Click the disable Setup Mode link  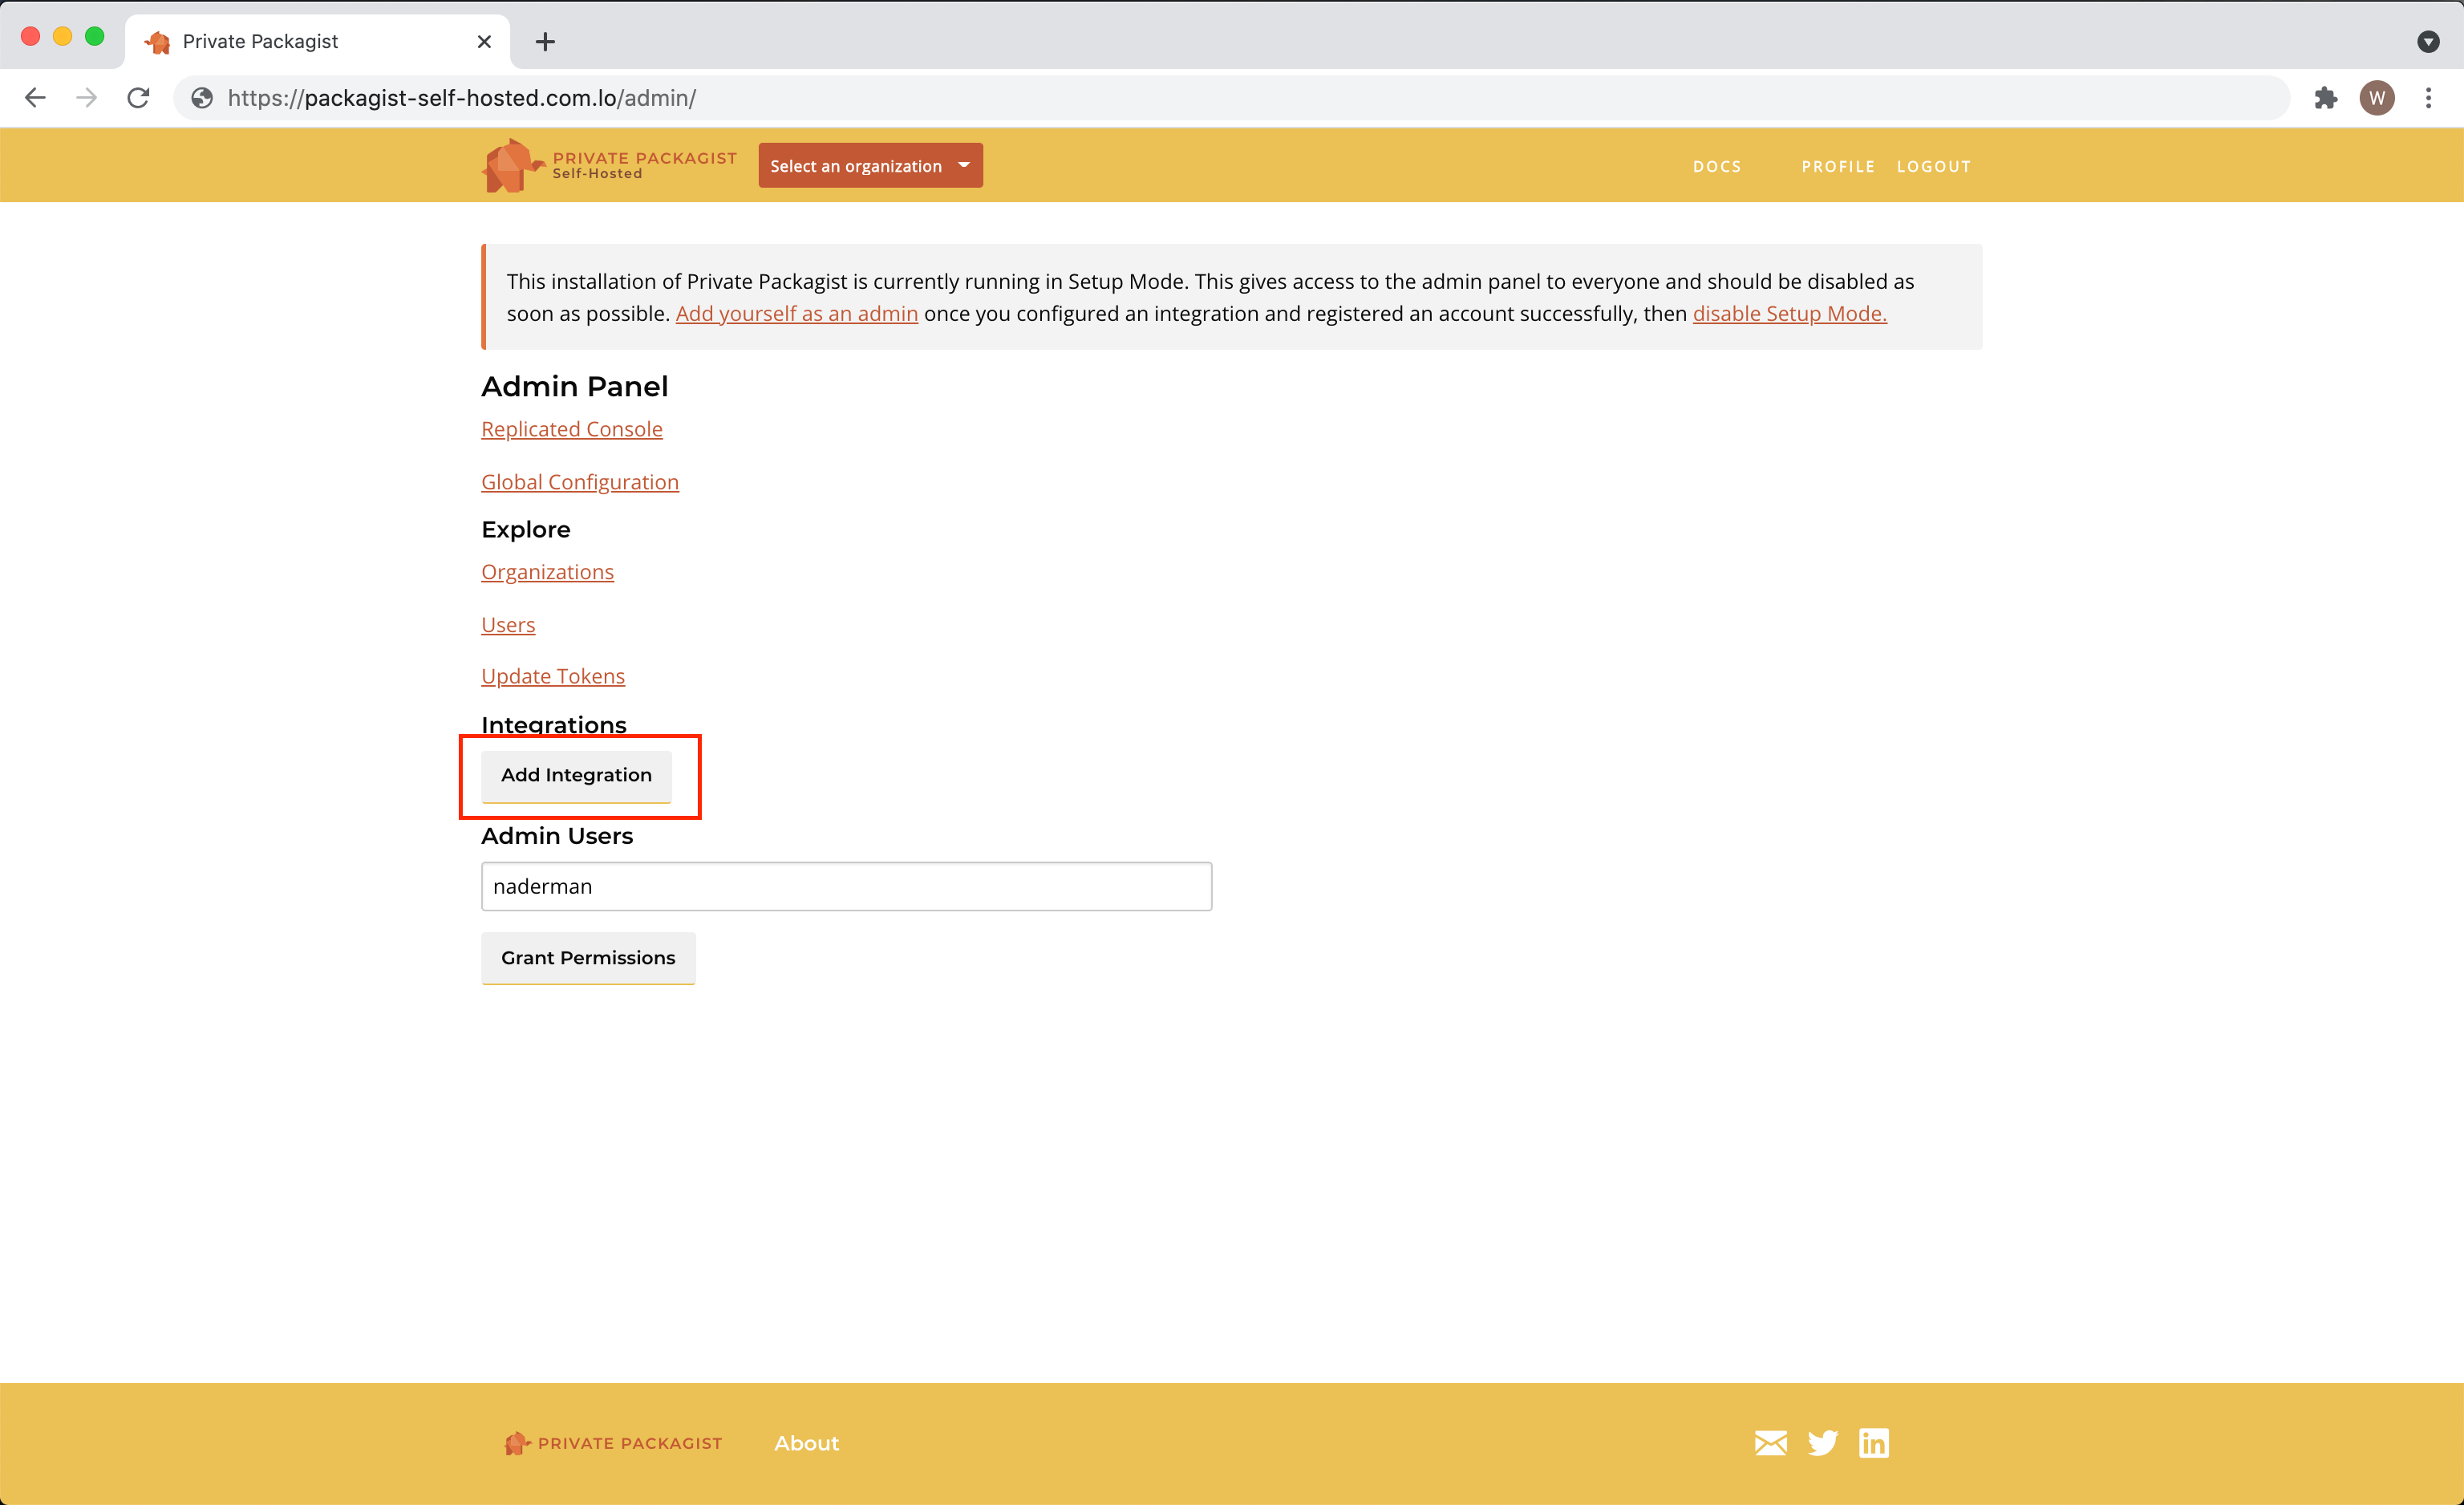click(1788, 314)
